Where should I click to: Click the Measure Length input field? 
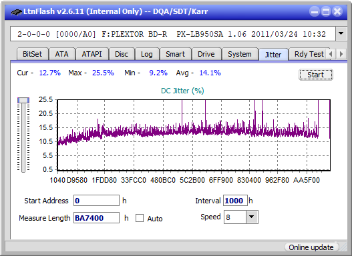97,218
